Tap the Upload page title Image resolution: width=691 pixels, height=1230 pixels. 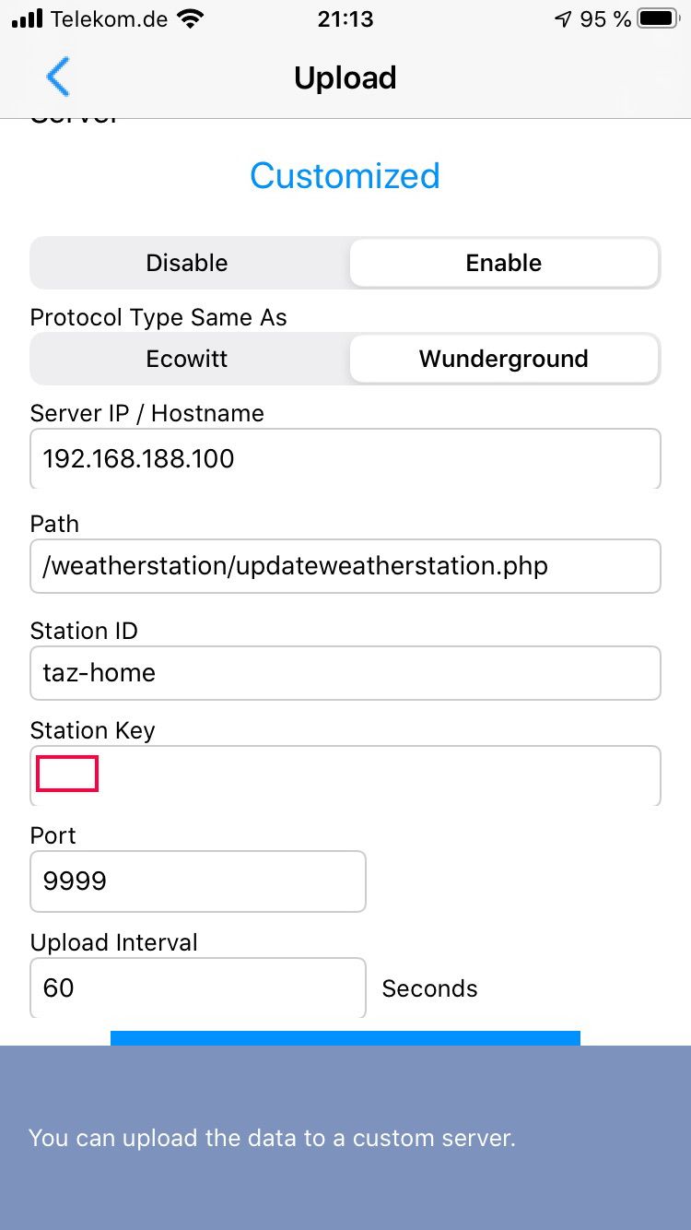(345, 77)
